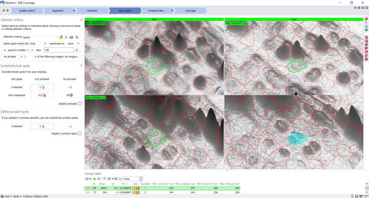
Task: Click the eye icon in top right corner
Action: tap(355, 8)
